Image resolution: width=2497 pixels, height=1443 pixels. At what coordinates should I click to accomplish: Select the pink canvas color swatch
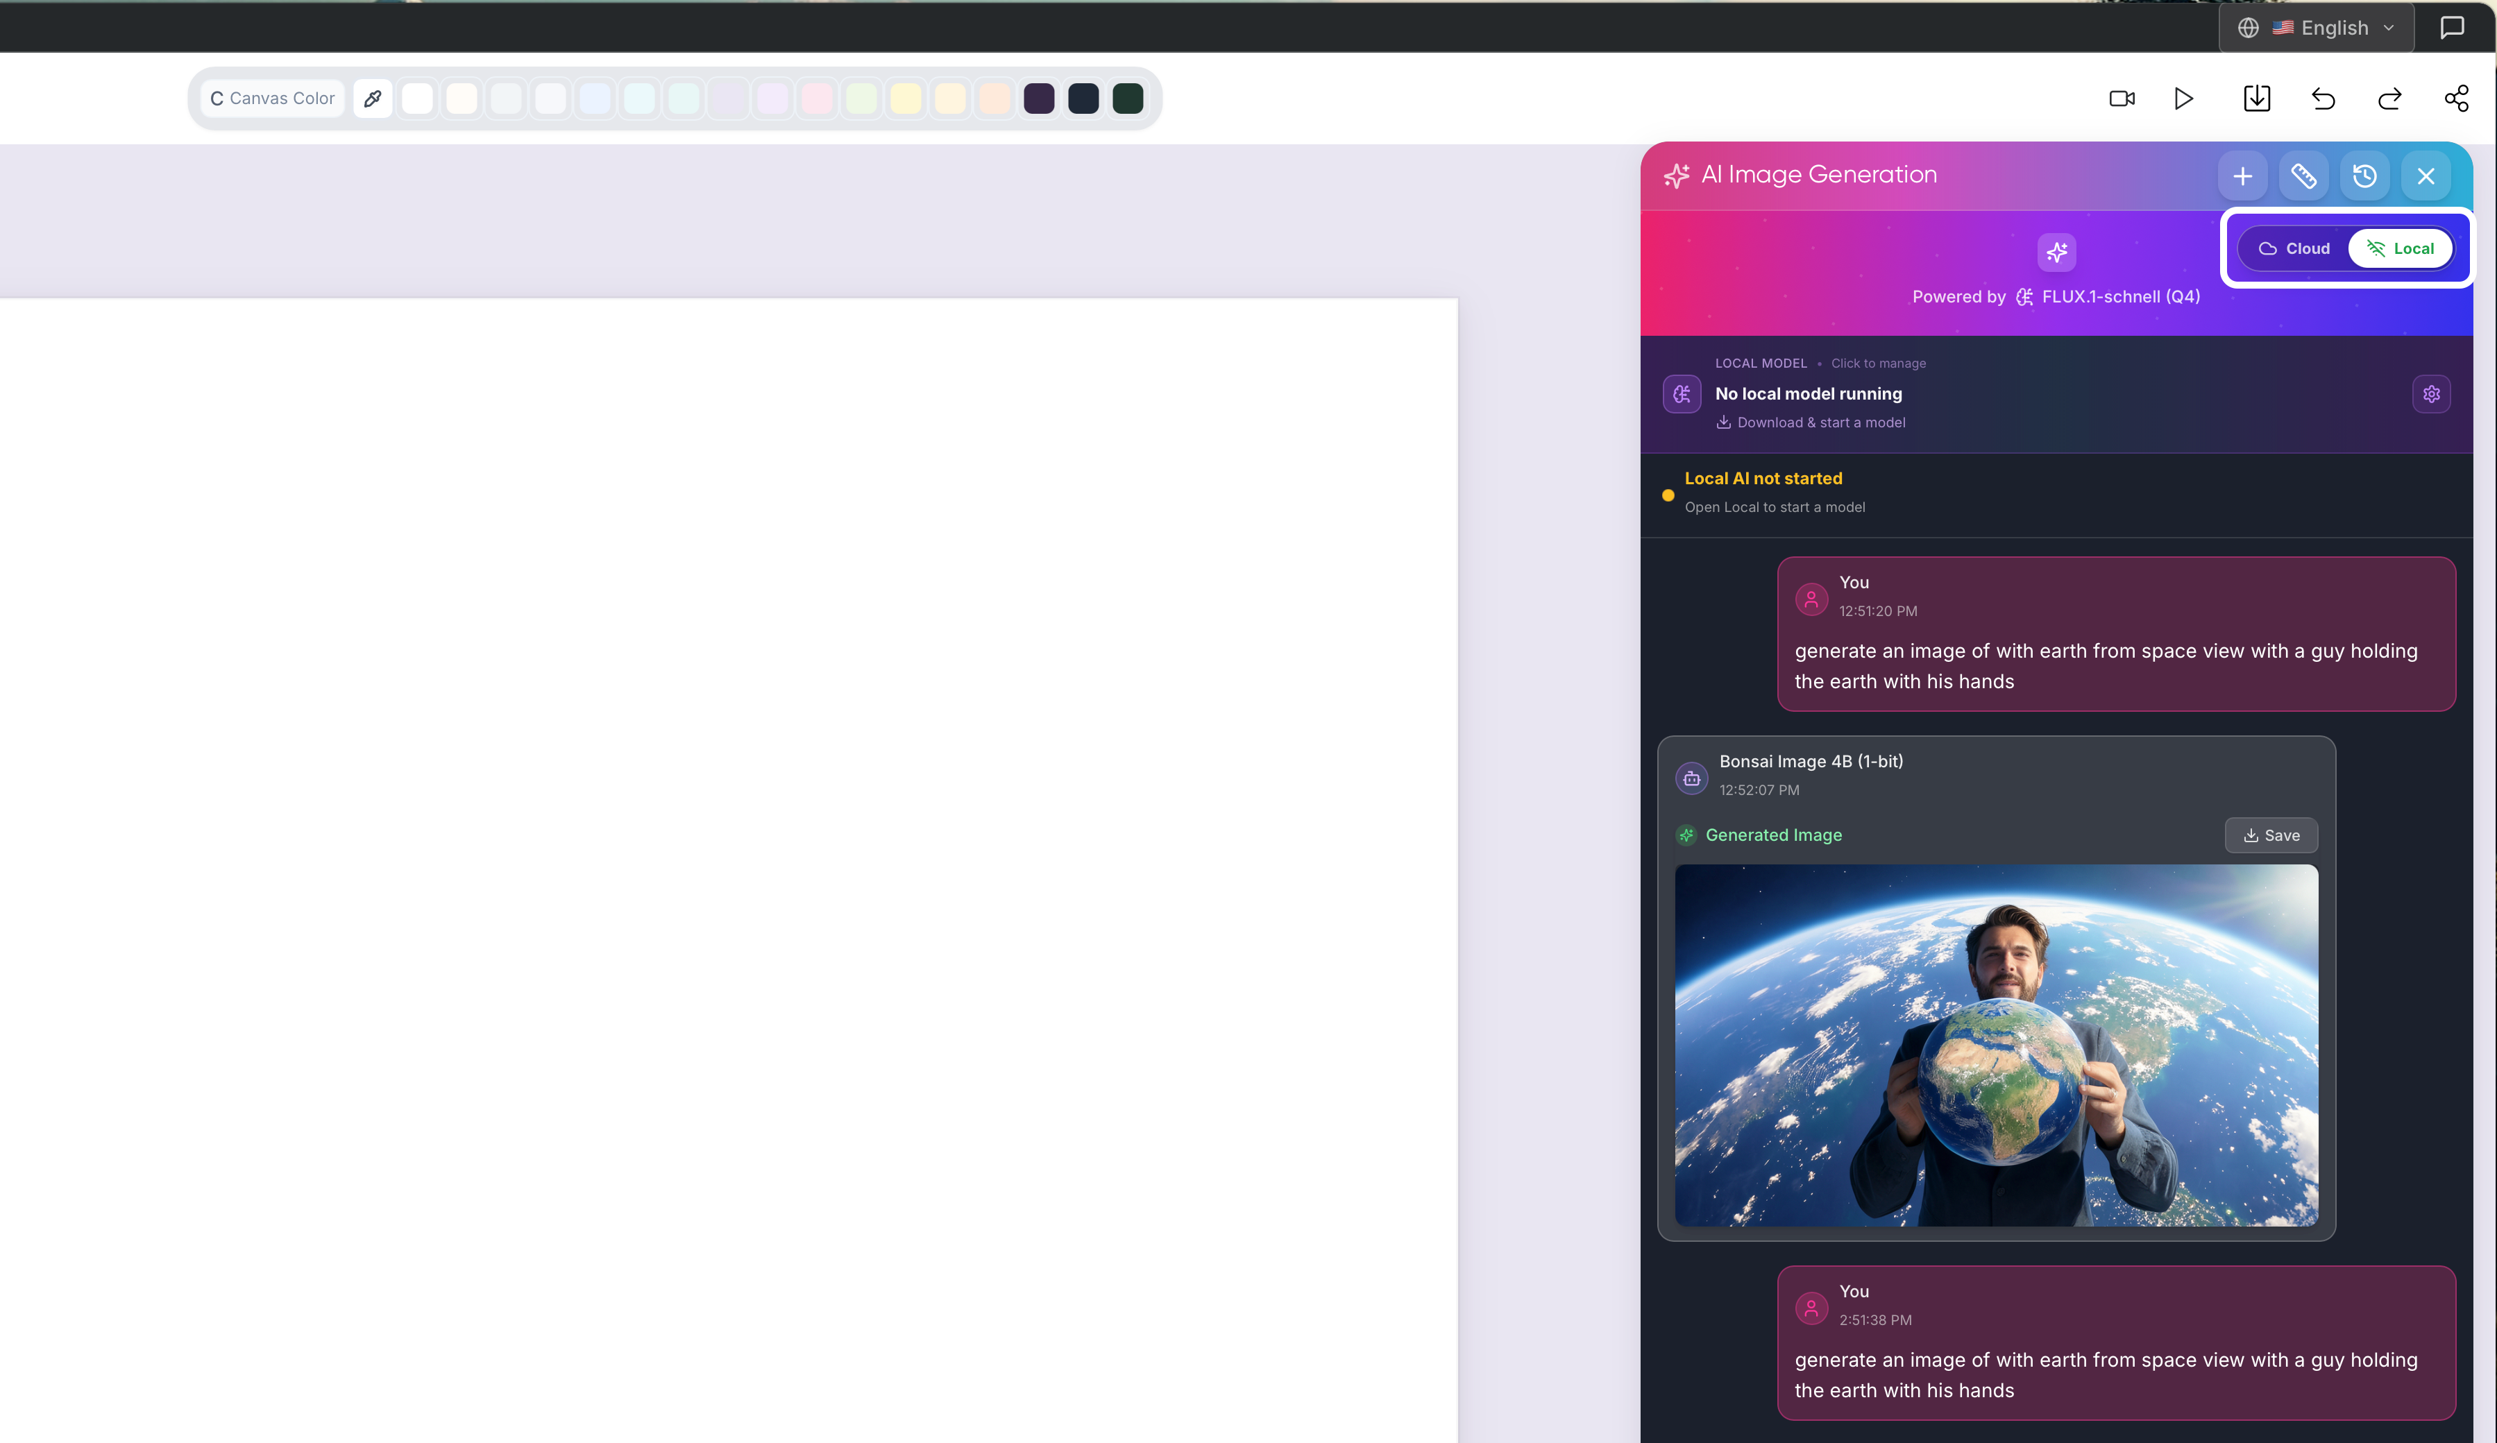(816, 98)
